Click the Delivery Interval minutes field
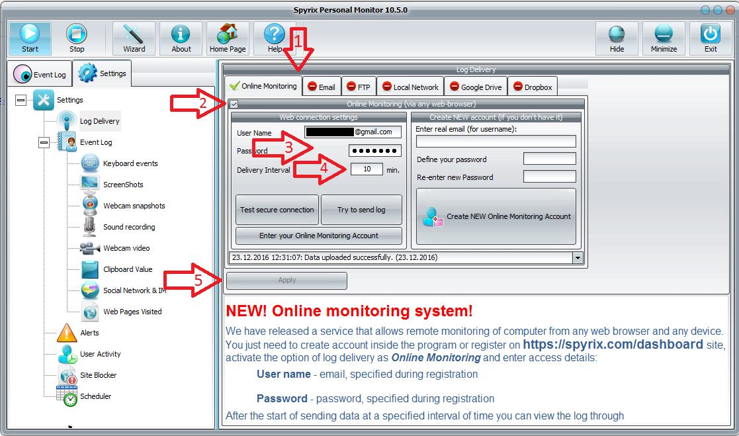The image size is (739, 436). point(367,169)
